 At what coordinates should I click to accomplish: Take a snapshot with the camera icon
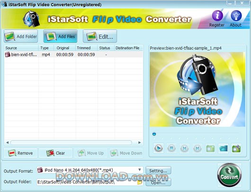coord(210,148)
